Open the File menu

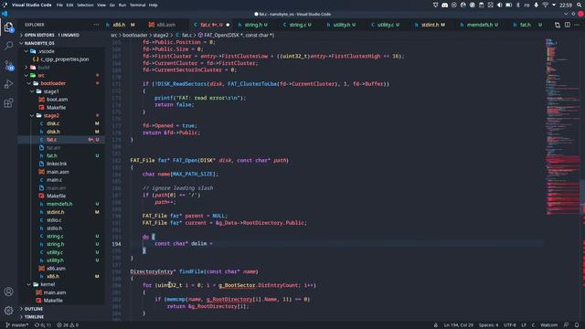(x=59, y=5)
